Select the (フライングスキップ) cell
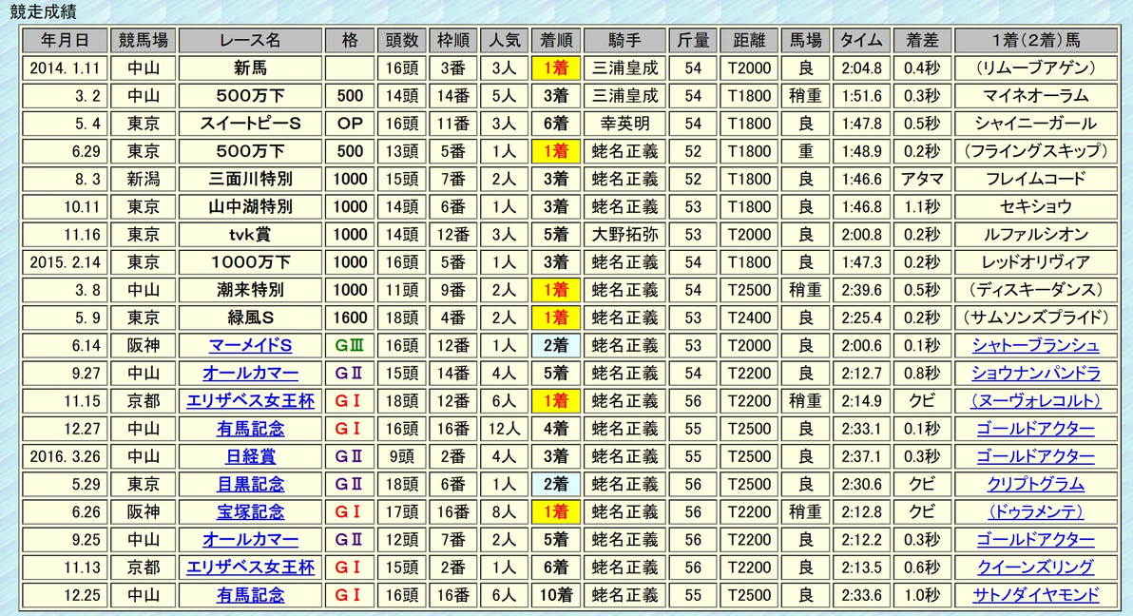Image resolution: width=1133 pixels, height=616 pixels. coord(1035,152)
